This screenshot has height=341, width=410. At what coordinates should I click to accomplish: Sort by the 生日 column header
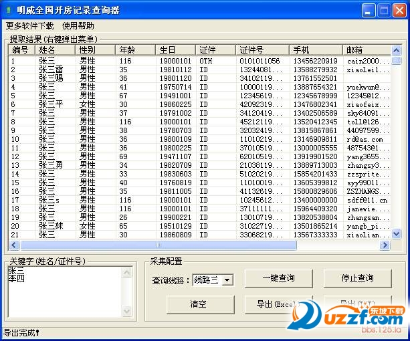click(x=175, y=50)
